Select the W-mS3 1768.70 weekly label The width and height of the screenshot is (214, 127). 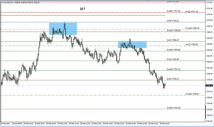tap(192, 28)
